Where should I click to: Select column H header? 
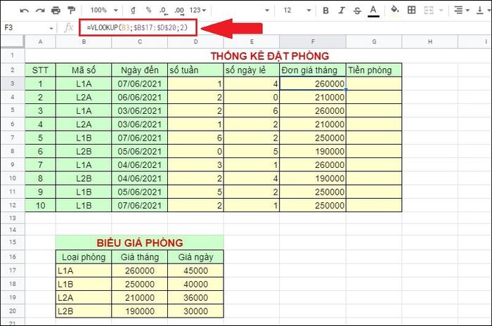[430, 41]
